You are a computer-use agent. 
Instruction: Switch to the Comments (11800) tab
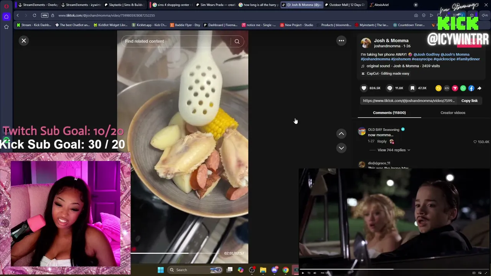pyautogui.click(x=389, y=113)
